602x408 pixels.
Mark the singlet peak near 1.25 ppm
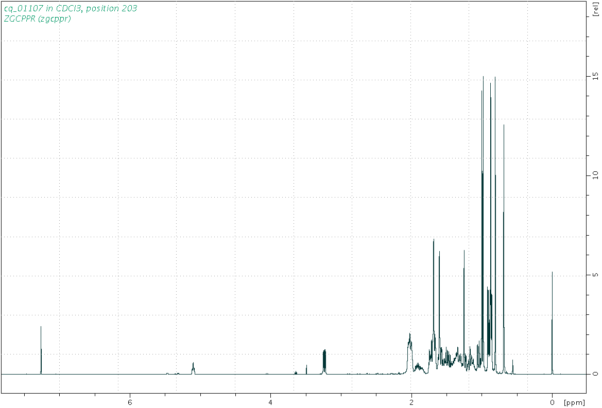coord(464,311)
